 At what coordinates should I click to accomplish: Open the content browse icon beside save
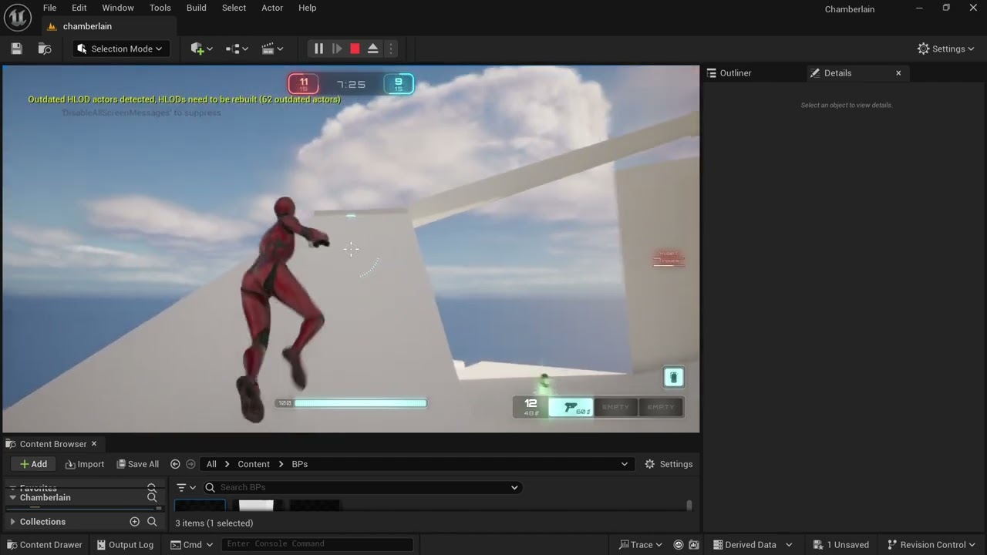(45, 49)
